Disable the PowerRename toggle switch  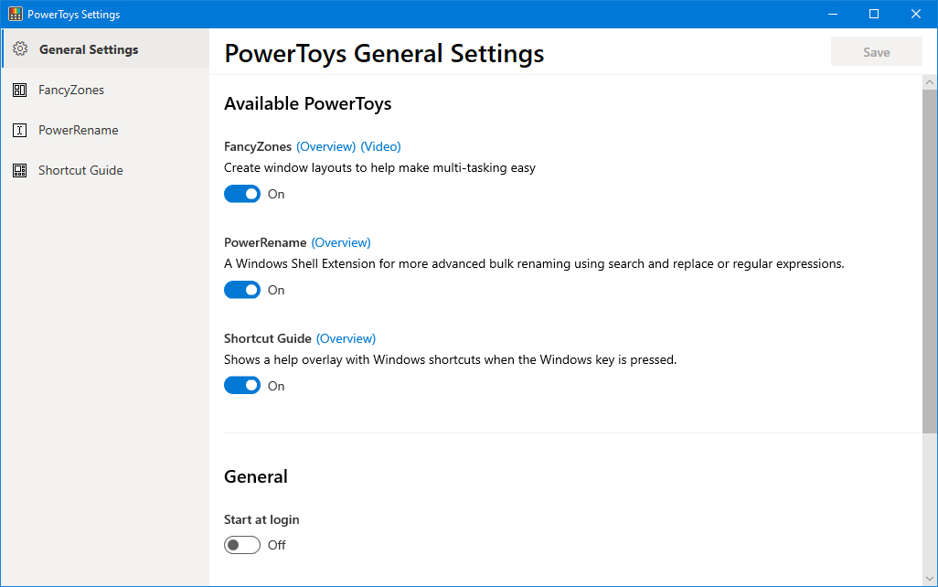[242, 290]
